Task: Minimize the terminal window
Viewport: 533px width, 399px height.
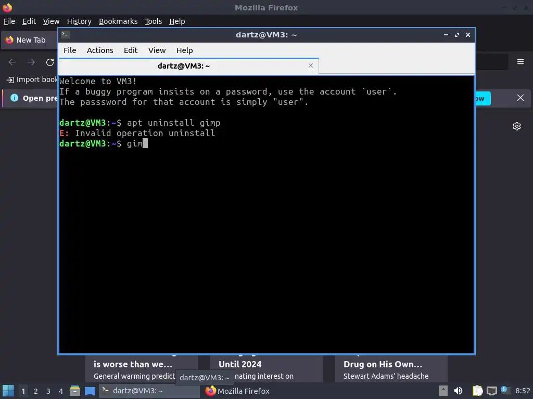Action: pos(446,35)
